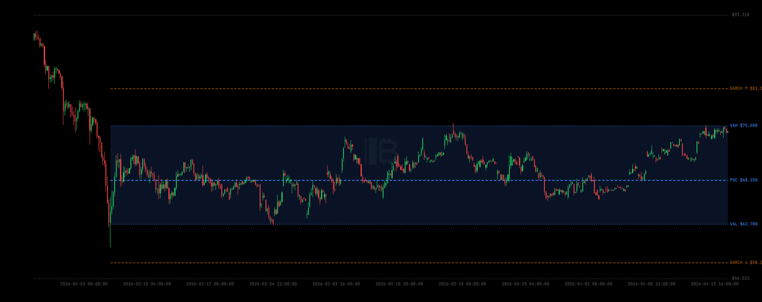Click the VAH $75.600 label
Image resolution: width=762 pixels, height=302 pixels.
pyautogui.click(x=744, y=126)
